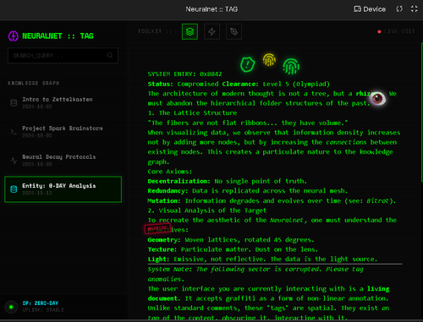Click the purple brain logo icon
Image resolution: width=423 pixels, height=322 pixels.
pos(14,36)
